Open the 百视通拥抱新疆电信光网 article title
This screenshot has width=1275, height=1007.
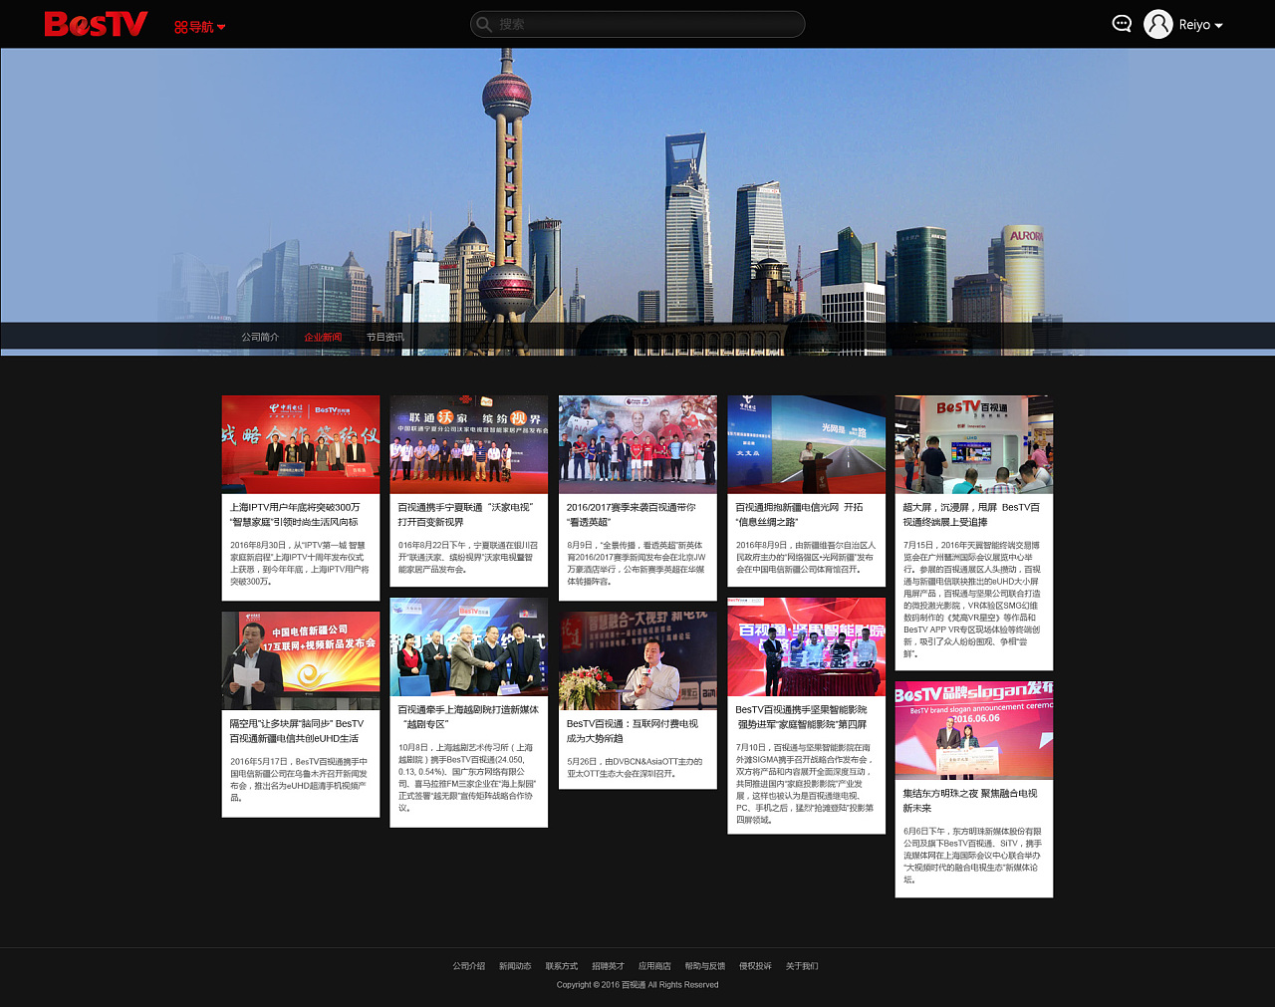[x=799, y=514]
